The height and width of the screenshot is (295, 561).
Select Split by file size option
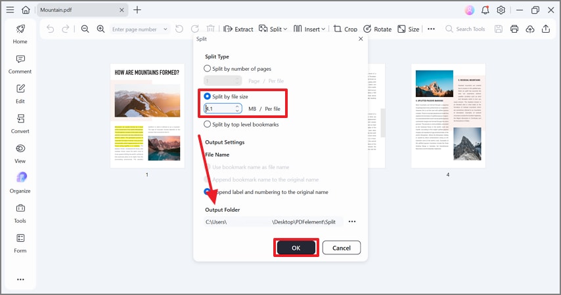[x=226, y=96]
